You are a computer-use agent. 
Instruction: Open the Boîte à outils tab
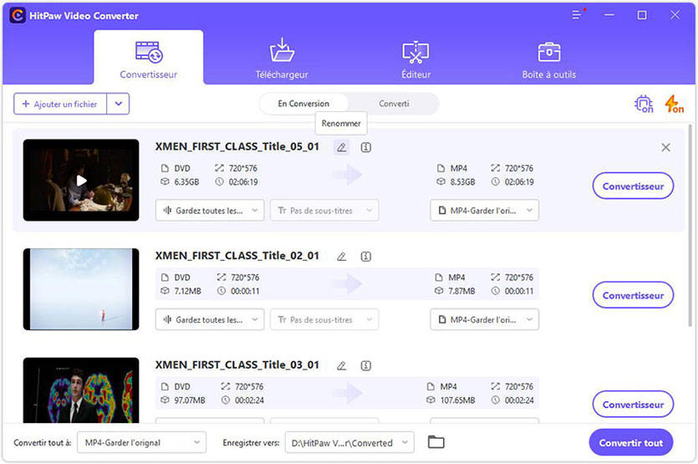coord(549,58)
